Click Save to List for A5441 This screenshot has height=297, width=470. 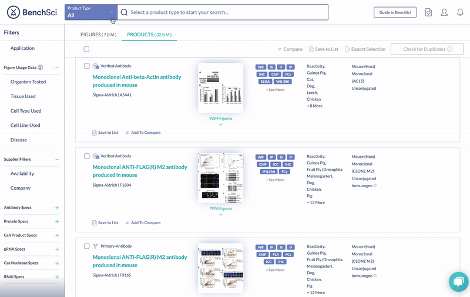click(105, 132)
